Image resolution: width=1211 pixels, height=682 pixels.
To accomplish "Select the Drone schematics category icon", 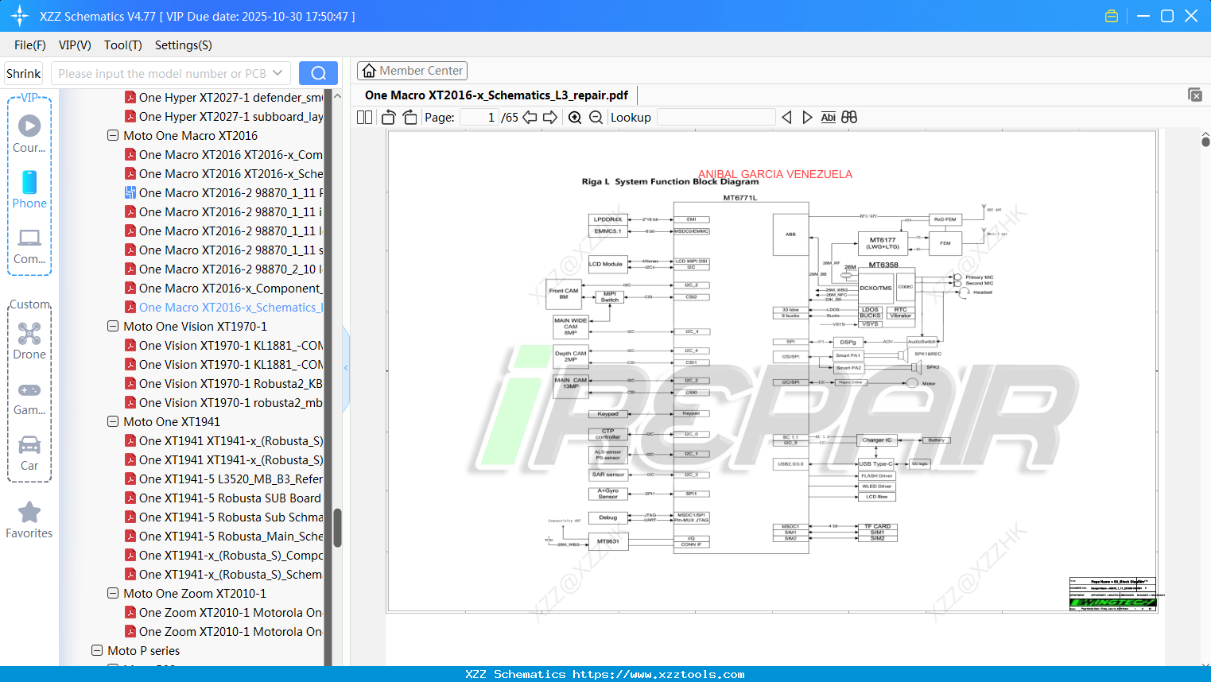I will [x=29, y=332].
